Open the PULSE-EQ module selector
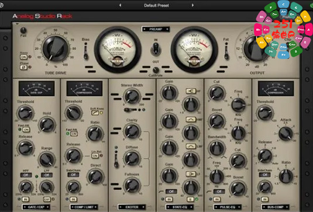Image resolution: width=313 pixels, height=212 pixels. tap(228, 207)
